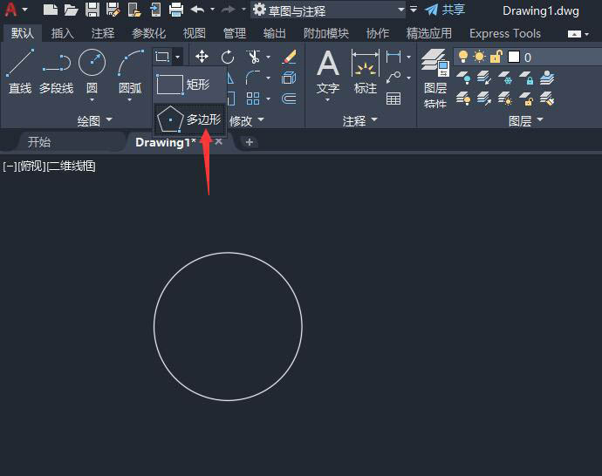The image size is (602, 476).
Task: Expand the 修改 panel
Action: click(x=247, y=121)
